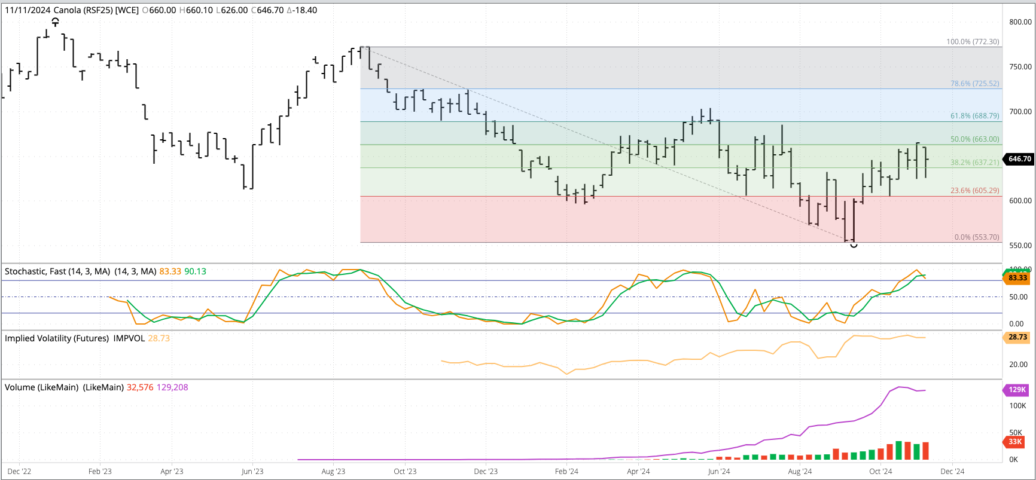Click the 646.70 last price tag

[1019, 159]
